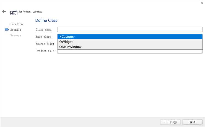The image size is (205, 127).
Task: Go back with the left arrow icon
Action: point(4,12)
